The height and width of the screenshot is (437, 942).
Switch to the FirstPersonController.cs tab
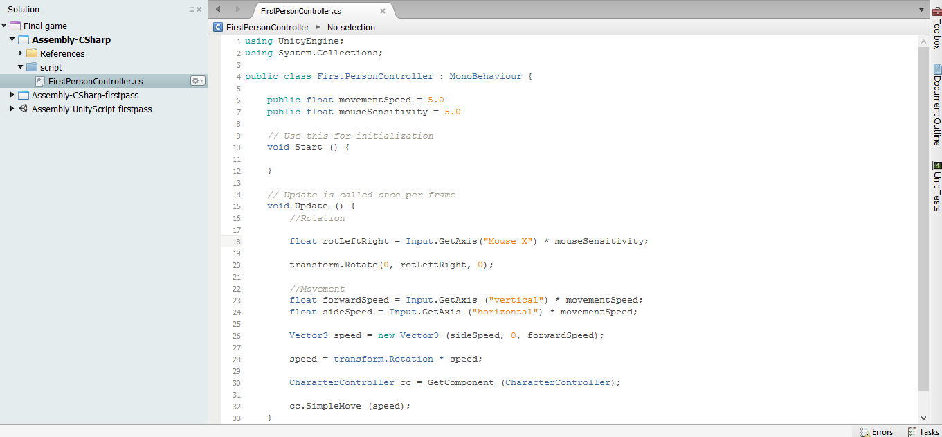(x=300, y=11)
